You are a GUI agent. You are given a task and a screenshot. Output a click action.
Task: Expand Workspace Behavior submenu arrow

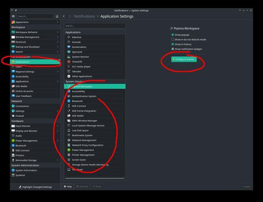click(58, 32)
